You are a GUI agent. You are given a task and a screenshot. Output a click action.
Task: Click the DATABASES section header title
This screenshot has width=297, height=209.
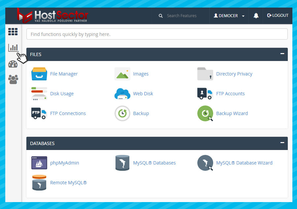(42, 143)
